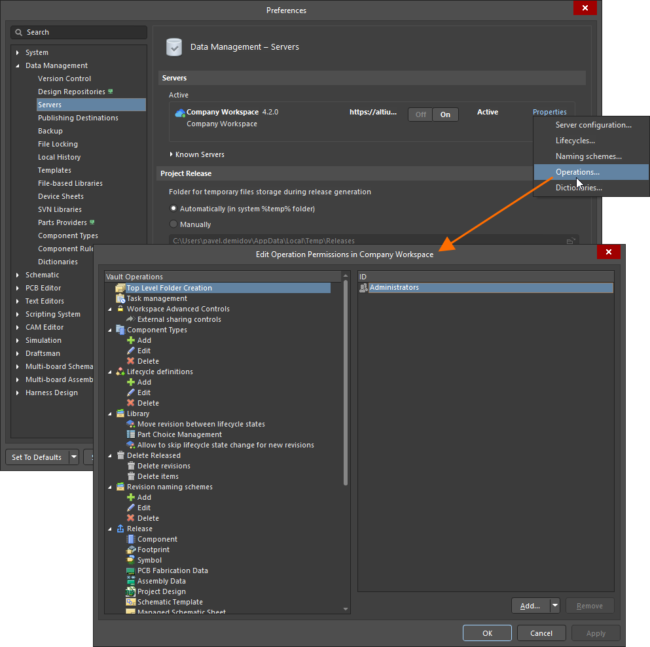Open the Version Control preferences page
Viewport: 650px width, 647px height.
point(64,79)
